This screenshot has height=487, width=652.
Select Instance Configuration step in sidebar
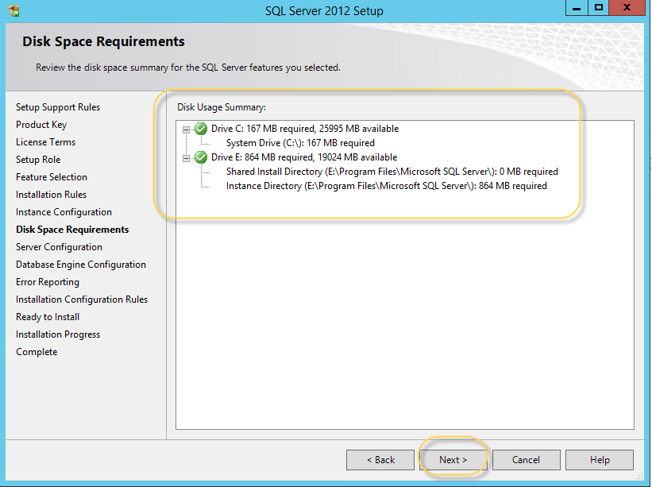(x=64, y=212)
